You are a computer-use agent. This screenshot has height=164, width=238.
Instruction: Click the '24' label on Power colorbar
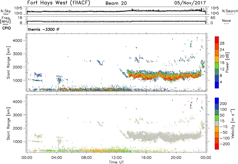[x=222, y=50]
